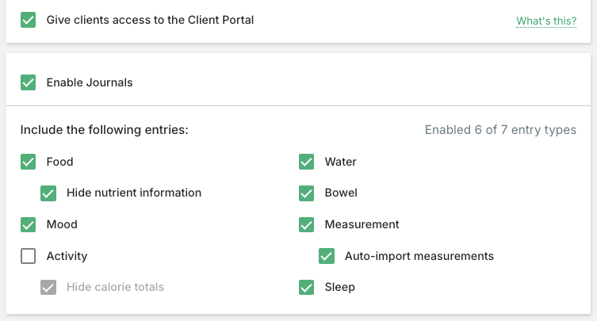Screen dimensions: 597x321
Task: Click the Activity label text
Action: tap(67, 256)
